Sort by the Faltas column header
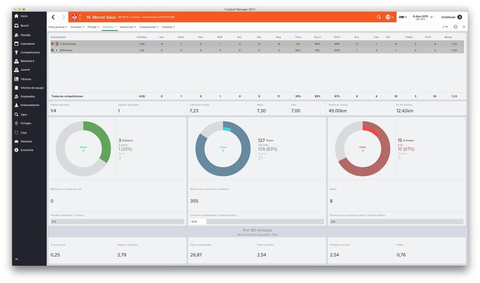Screen dimensions: 480x283 [x=409, y=37]
